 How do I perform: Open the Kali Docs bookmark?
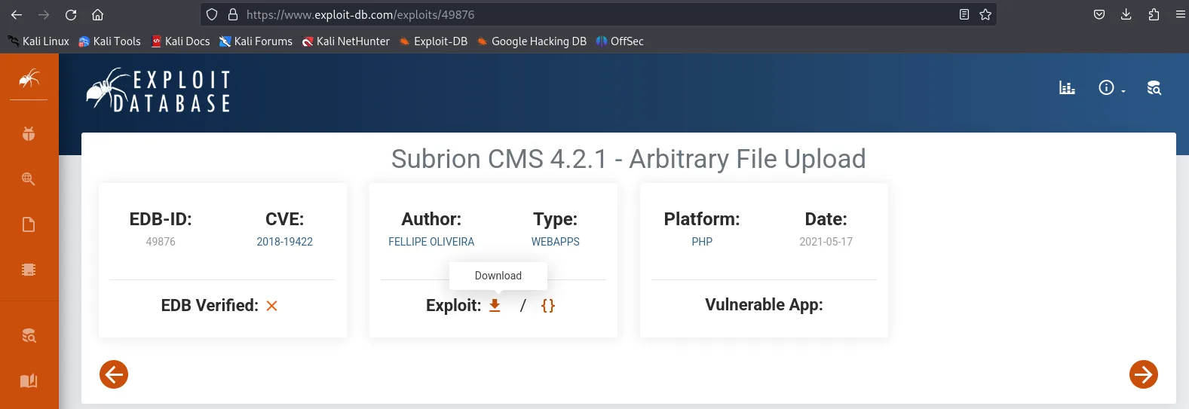[x=181, y=41]
